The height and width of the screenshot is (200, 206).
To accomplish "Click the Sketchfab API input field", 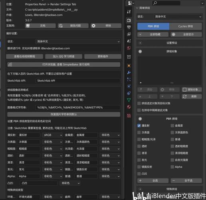I will (x=78, y=81).
